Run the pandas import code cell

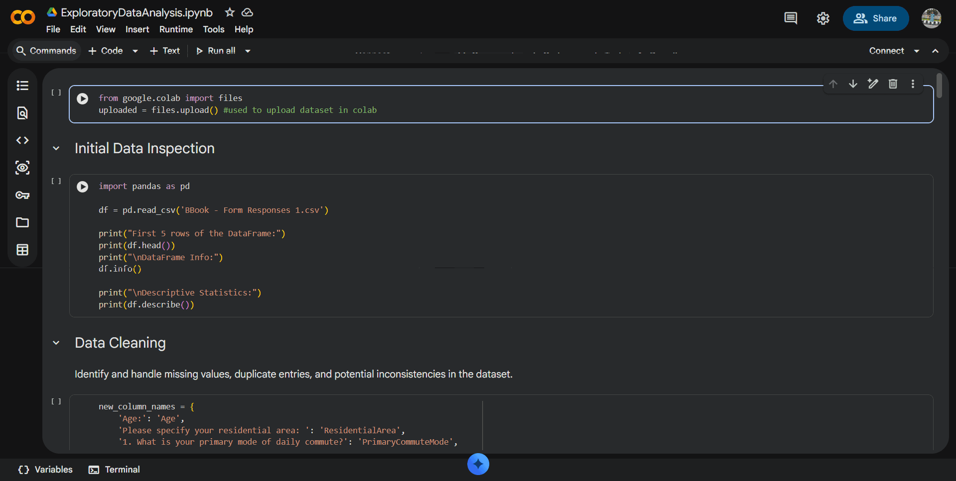click(x=83, y=187)
